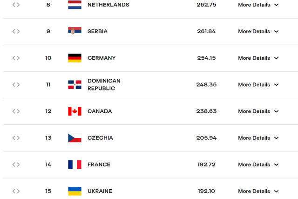298x199 pixels.
Task: Click the Czechia flag icon
Action: coord(74,138)
